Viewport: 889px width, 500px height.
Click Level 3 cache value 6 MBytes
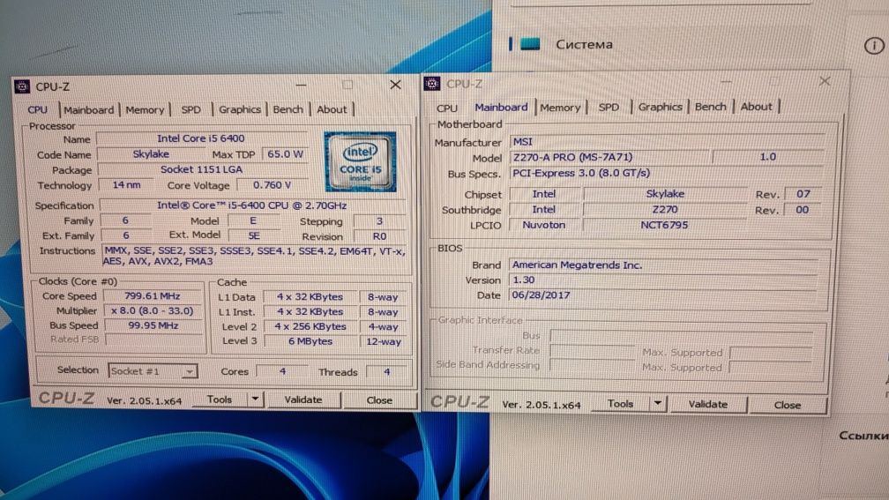(310, 341)
